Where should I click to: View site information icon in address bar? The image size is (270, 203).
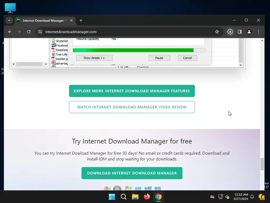coord(40,32)
